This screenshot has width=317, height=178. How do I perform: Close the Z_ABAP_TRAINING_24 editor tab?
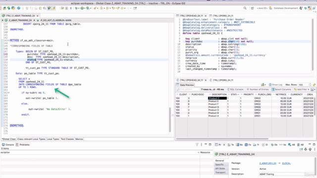38,16
